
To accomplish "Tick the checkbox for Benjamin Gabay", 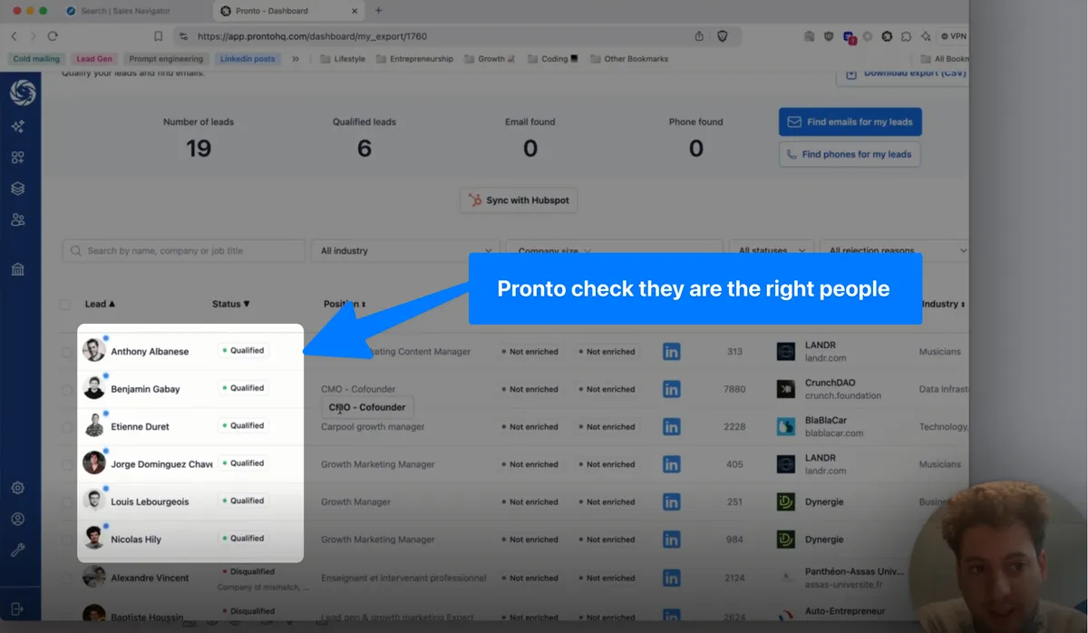I will click(x=66, y=390).
